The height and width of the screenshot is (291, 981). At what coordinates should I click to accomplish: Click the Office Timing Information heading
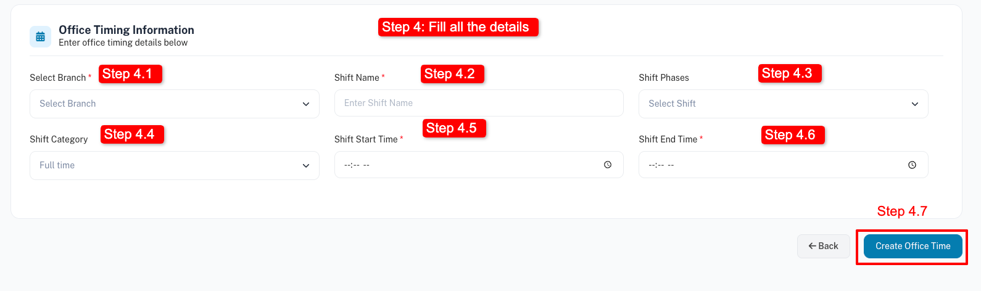pos(126,30)
